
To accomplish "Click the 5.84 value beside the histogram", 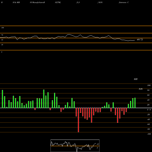I will (141, 89).
